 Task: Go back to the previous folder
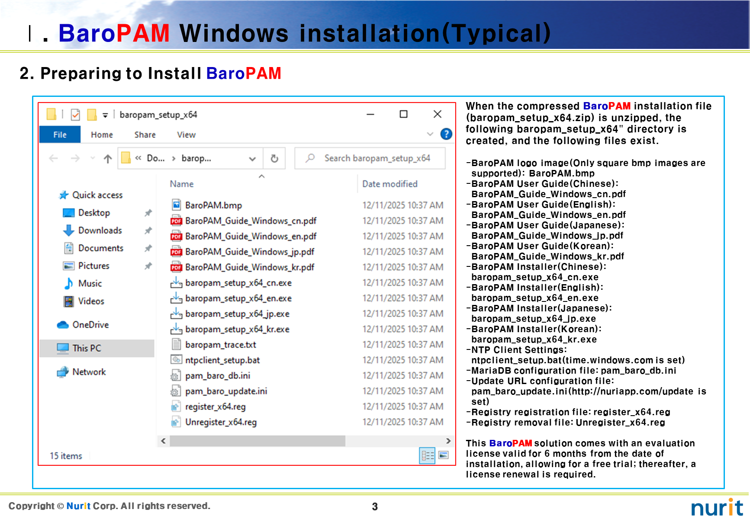pos(54,158)
